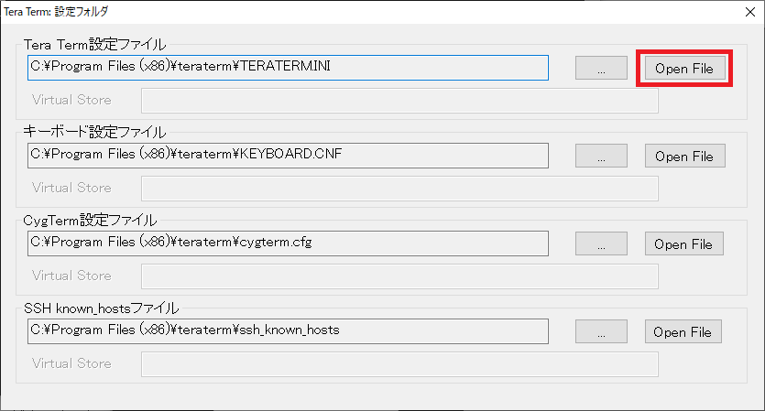This screenshot has height=411, width=765.
Task: Click the '...' button beside KEYBOARD.CNF path
Action: coord(601,157)
